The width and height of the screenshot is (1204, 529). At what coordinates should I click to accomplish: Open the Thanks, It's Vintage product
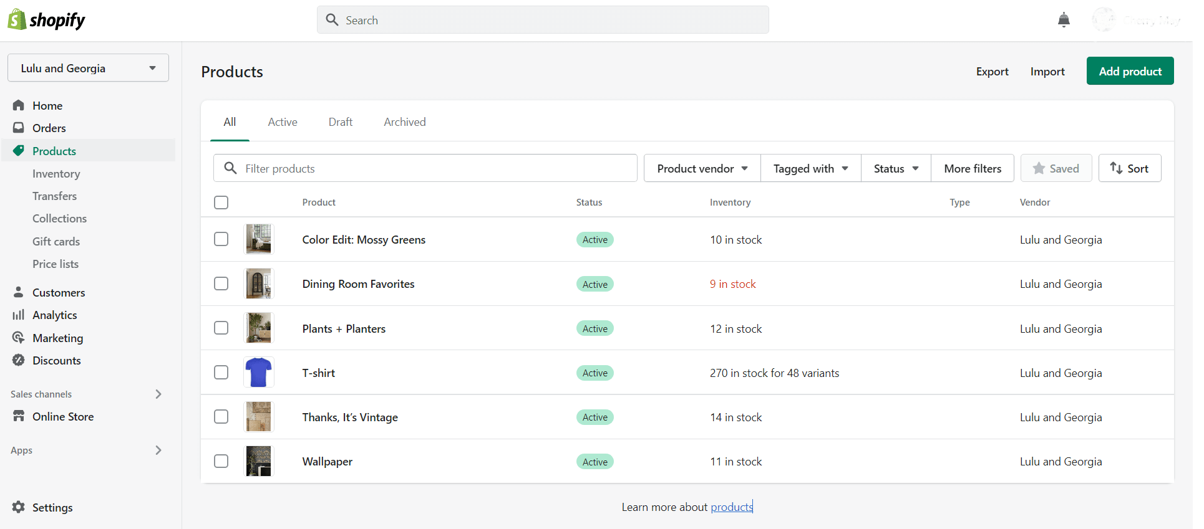[350, 417]
